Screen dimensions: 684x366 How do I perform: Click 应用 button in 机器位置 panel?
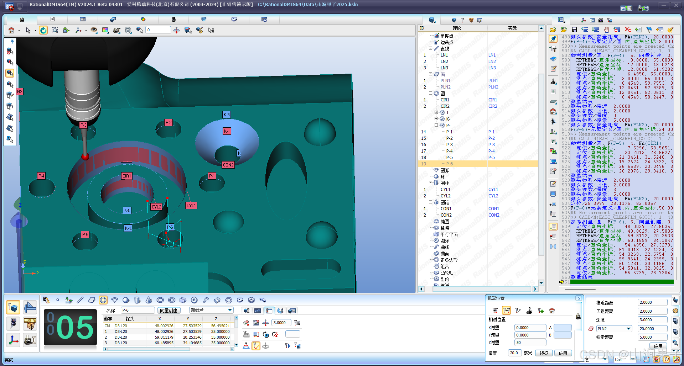[x=563, y=353]
